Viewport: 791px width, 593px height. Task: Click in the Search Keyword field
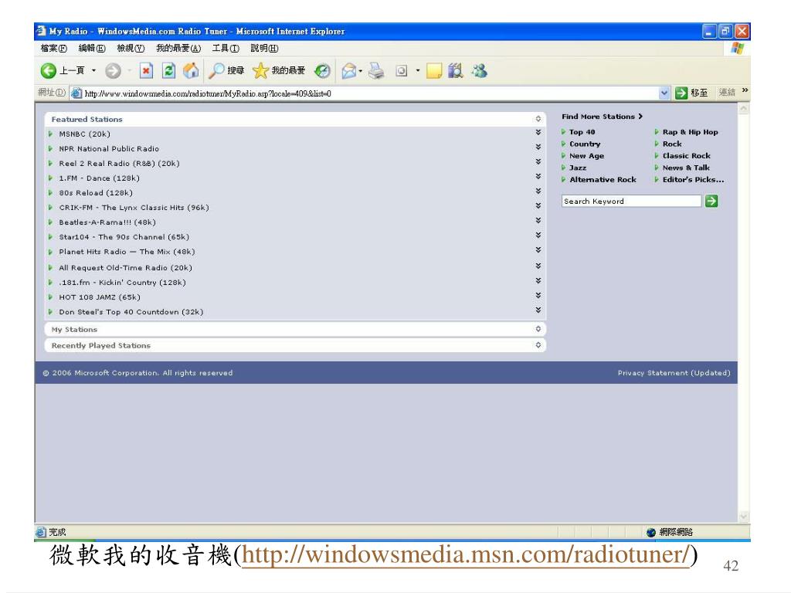click(631, 202)
